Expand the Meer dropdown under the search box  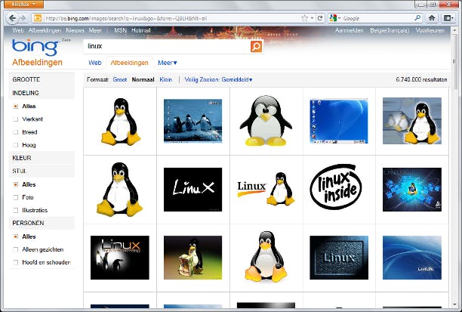point(168,63)
